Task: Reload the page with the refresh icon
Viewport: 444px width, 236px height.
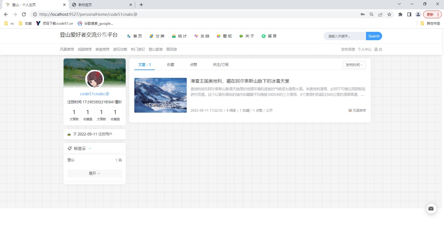Action: click(x=24, y=14)
